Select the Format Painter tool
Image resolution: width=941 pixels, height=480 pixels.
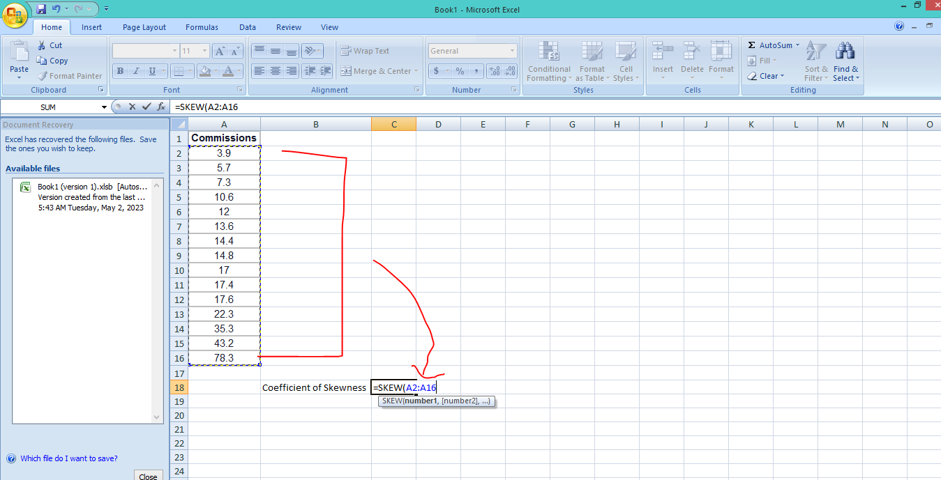point(69,76)
